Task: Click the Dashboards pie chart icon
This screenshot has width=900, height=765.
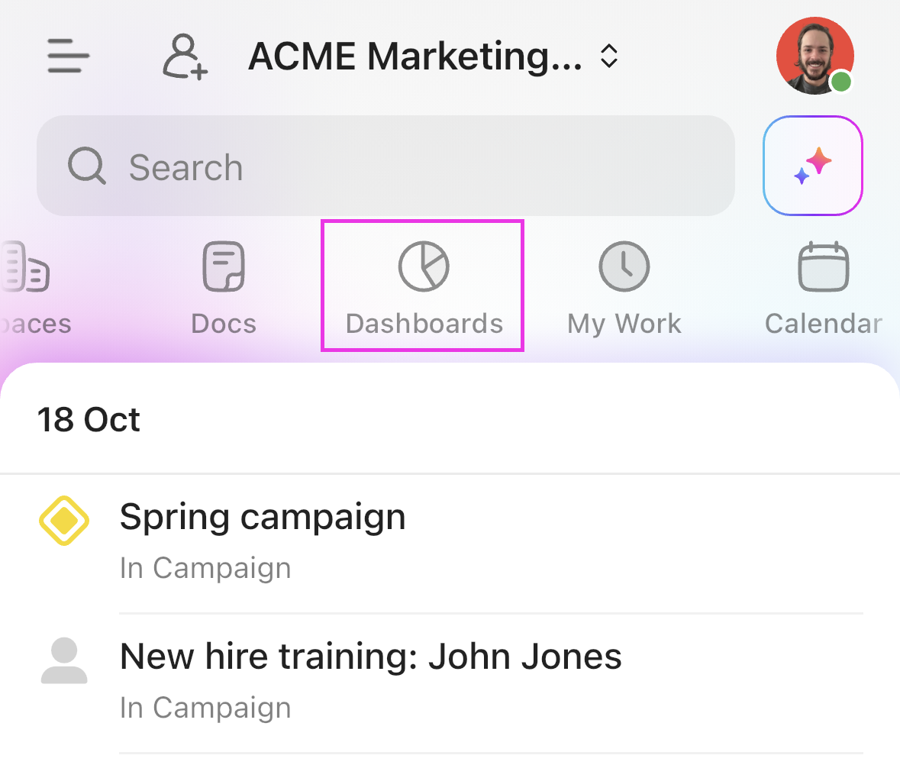Action: coord(424,266)
